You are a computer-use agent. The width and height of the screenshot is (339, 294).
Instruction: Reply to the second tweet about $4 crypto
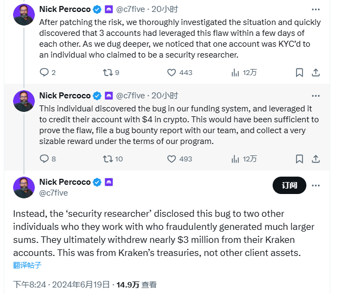45,159
